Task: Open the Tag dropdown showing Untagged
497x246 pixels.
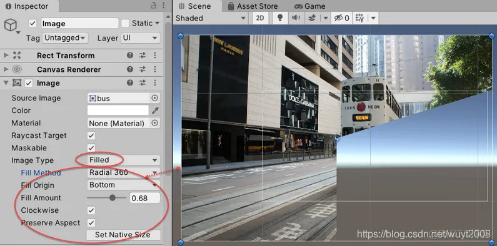Action: click(65, 37)
